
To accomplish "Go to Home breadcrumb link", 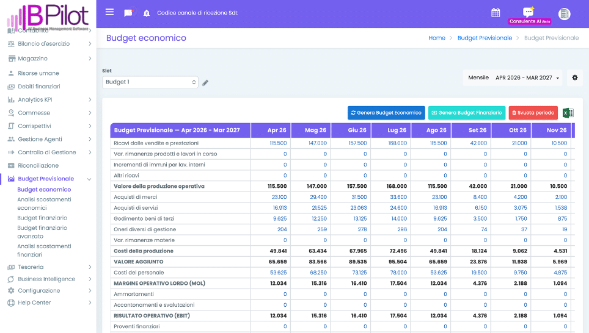I will [437, 38].
